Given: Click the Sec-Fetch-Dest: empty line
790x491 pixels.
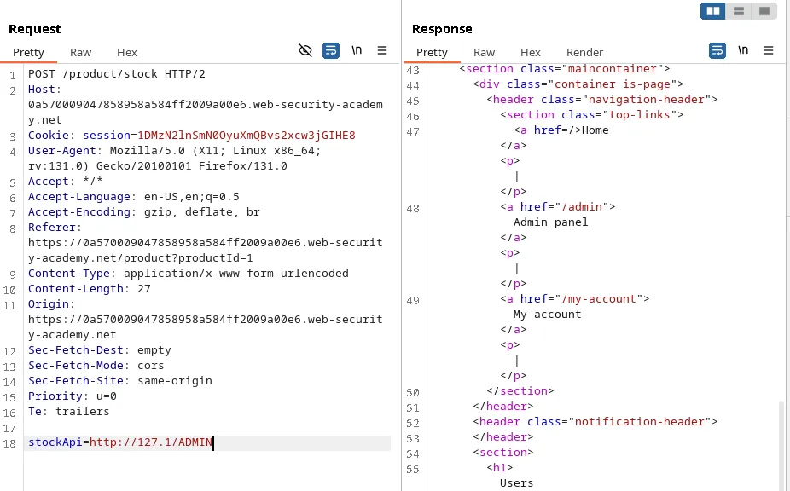Looking at the screenshot, I should [x=100, y=350].
